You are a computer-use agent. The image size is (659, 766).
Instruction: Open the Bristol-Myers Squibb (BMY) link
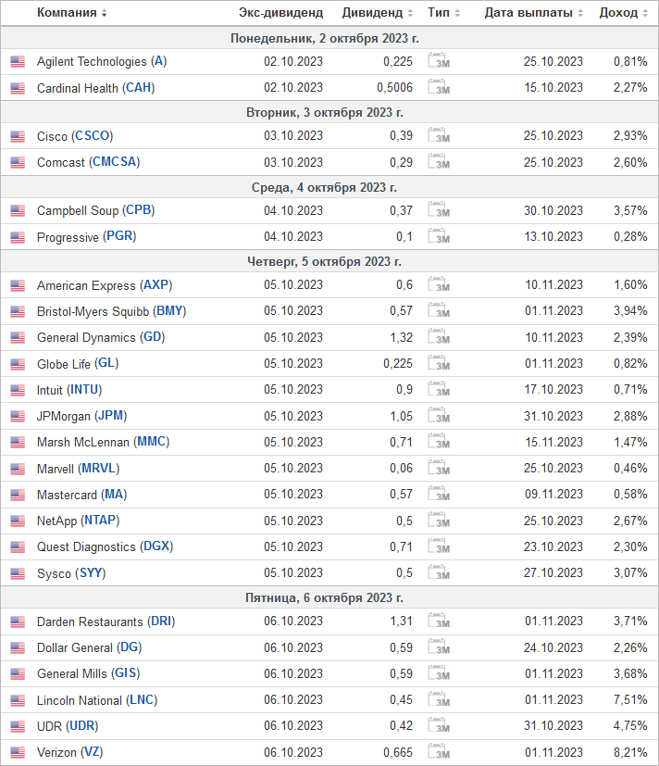point(112,311)
